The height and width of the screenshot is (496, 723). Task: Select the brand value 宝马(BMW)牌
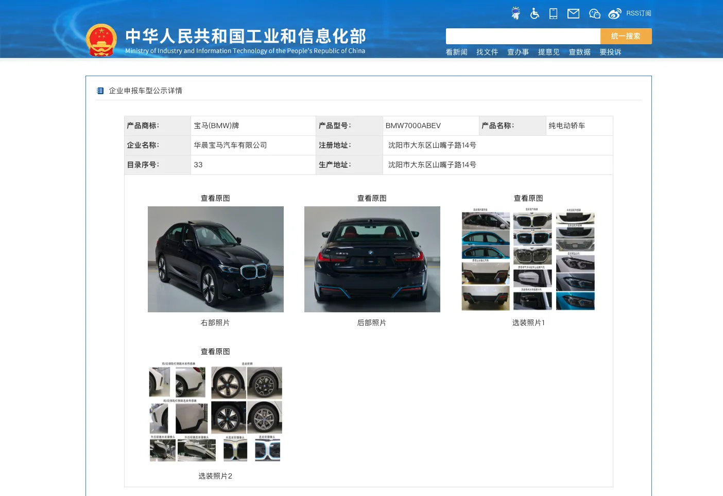(x=216, y=126)
